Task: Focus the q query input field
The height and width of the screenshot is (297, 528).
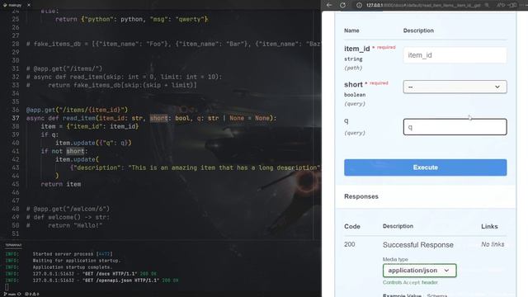Action: coord(455,127)
